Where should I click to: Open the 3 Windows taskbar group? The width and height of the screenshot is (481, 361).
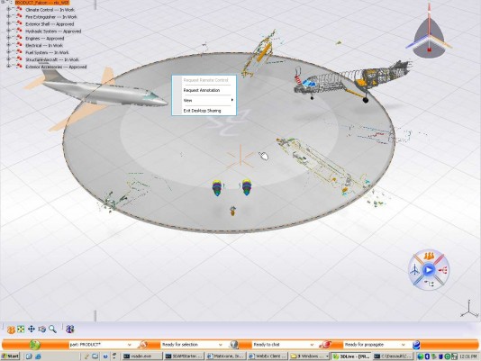[x=310, y=356]
